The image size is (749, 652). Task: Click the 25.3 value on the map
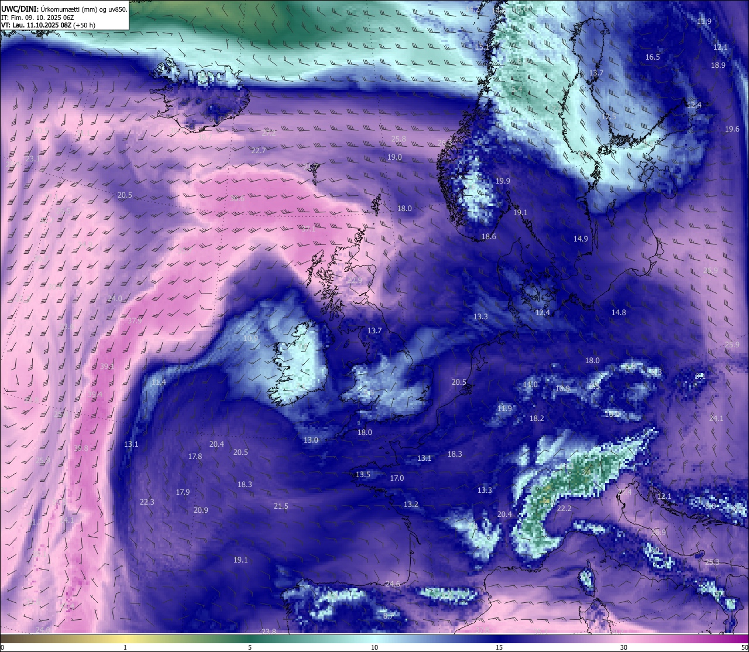[x=712, y=563]
